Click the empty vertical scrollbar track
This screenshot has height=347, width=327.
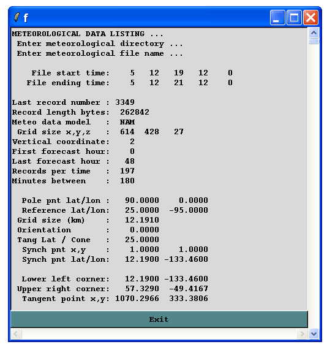pos(314,186)
